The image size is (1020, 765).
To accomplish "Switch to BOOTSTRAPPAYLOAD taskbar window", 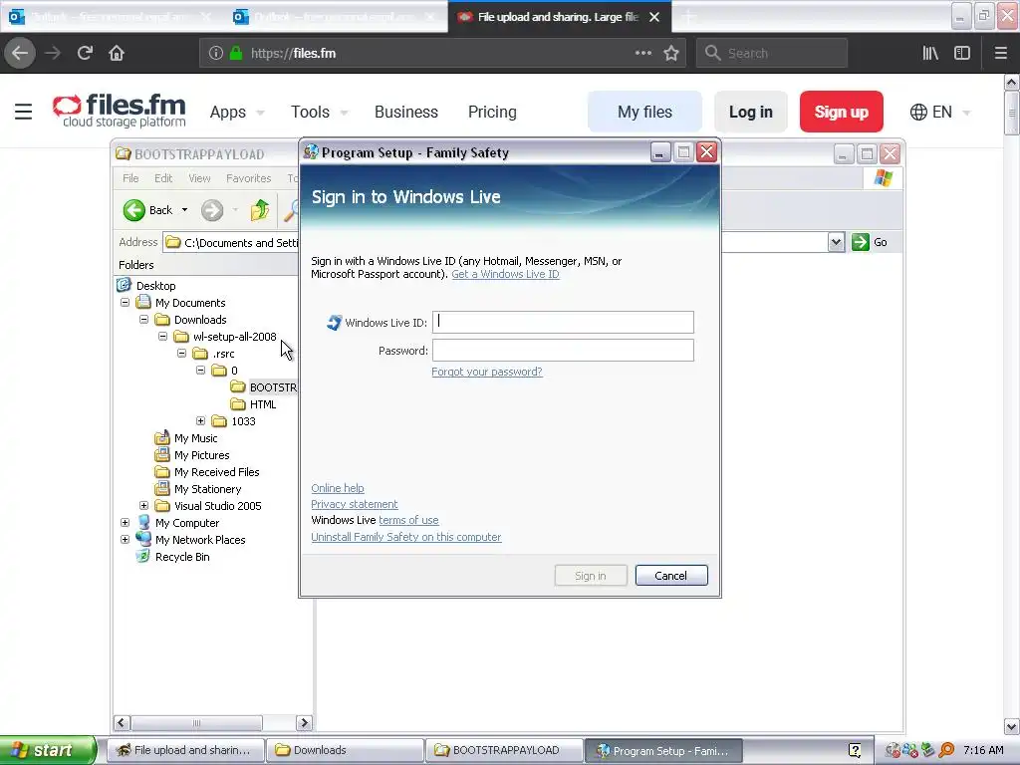I will (504, 750).
